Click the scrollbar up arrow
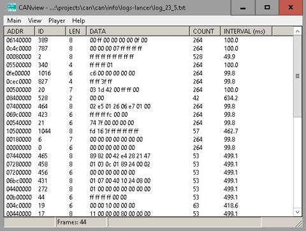 (x=298, y=31)
